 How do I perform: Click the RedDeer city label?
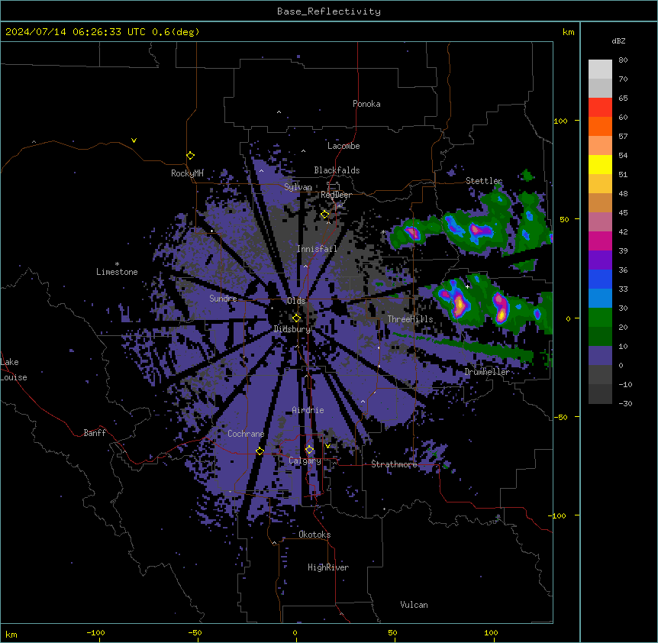coord(336,195)
